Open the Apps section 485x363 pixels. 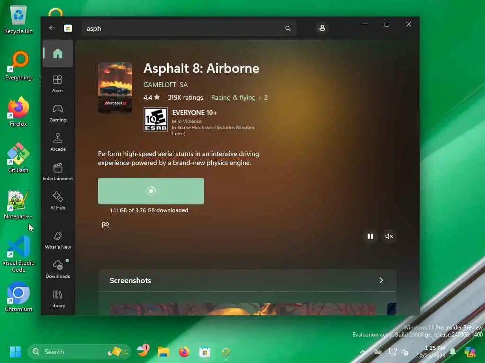(x=58, y=84)
